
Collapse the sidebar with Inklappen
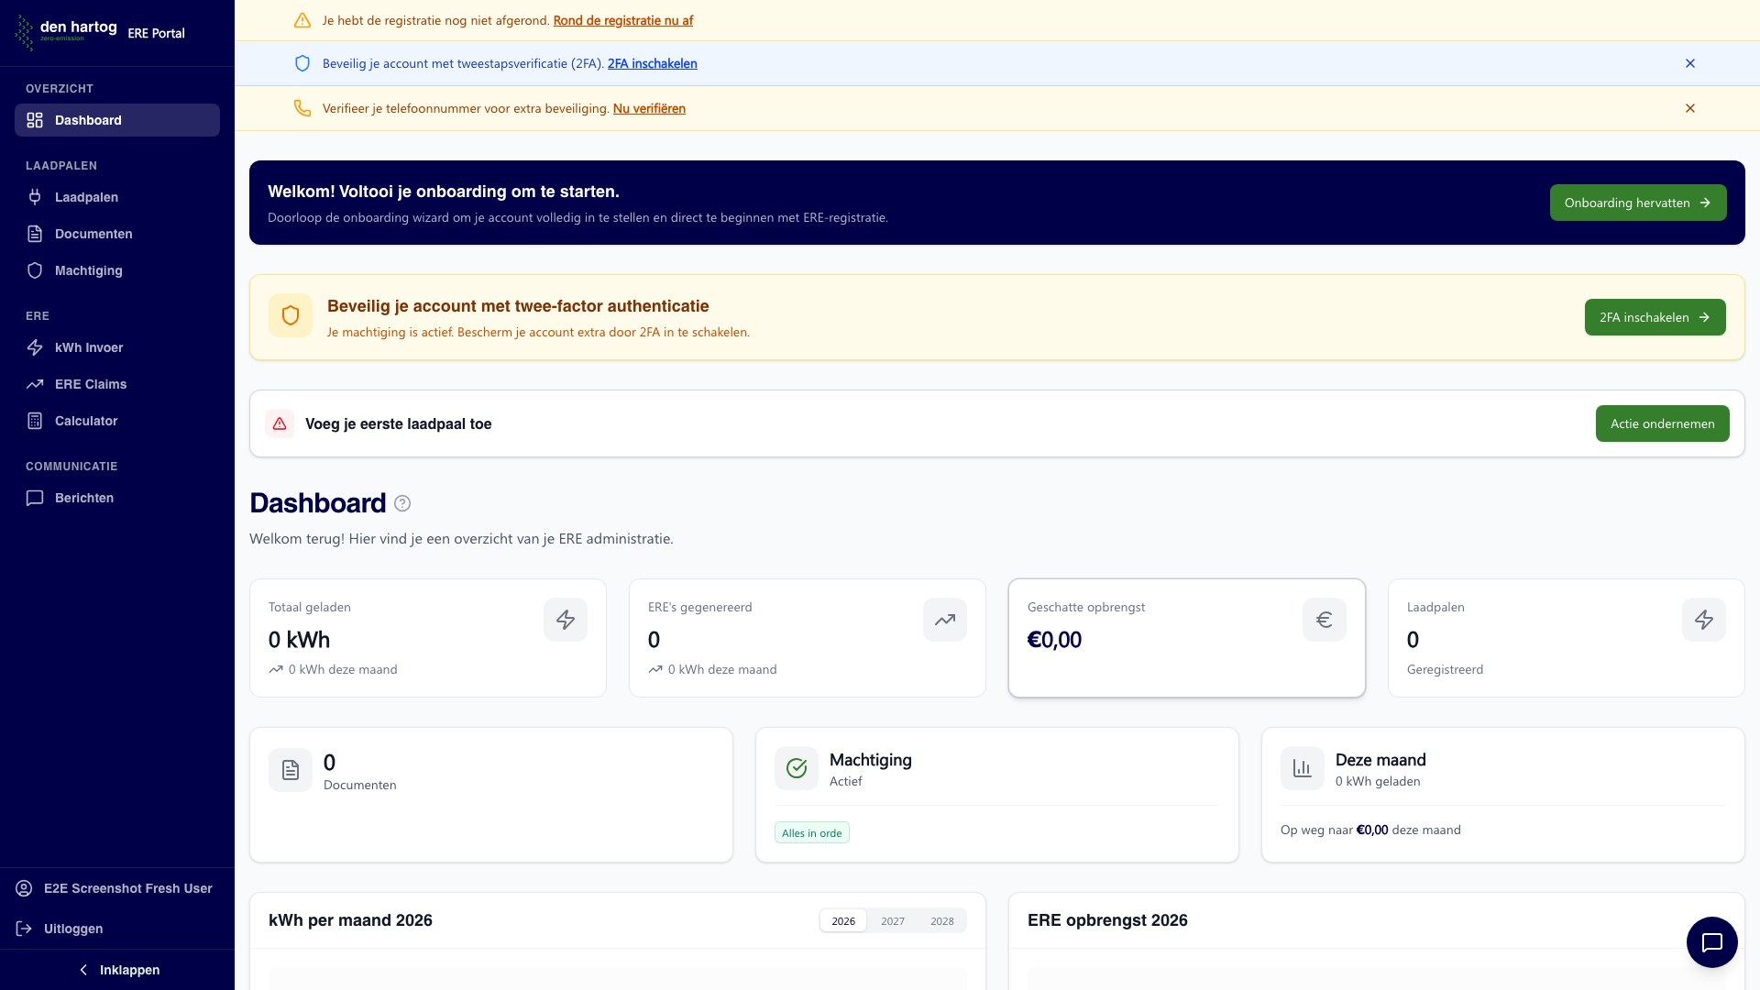click(129, 970)
